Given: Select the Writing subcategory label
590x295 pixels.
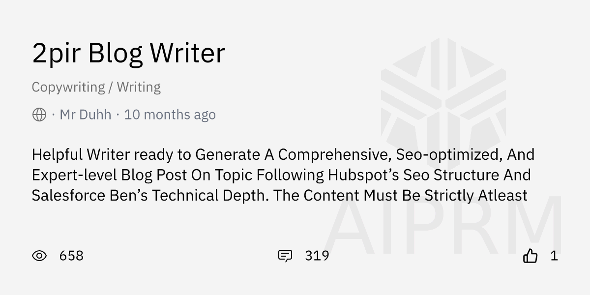Looking at the screenshot, I should [x=139, y=87].
